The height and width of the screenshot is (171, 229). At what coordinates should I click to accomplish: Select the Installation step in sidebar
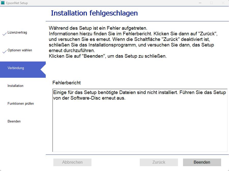[15, 86]
